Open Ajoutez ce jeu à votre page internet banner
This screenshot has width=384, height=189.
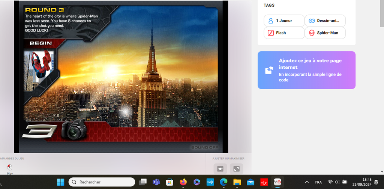click(306, 70)
